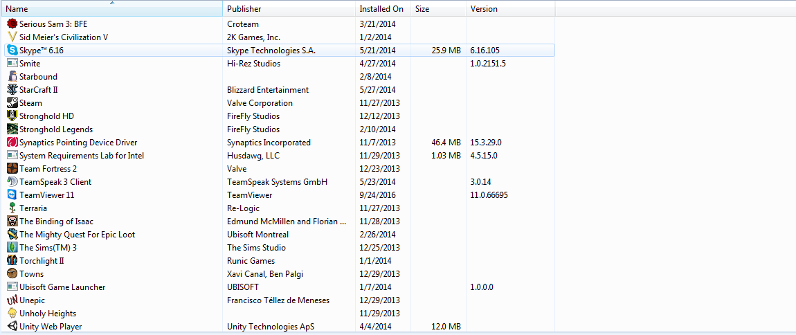Screen dimensions: 796x335
Task: Click publisher Hi-Rez Studios
Action: 253,64
